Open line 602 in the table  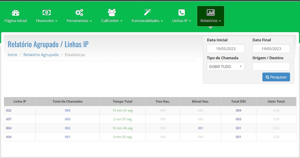(9, 110)
